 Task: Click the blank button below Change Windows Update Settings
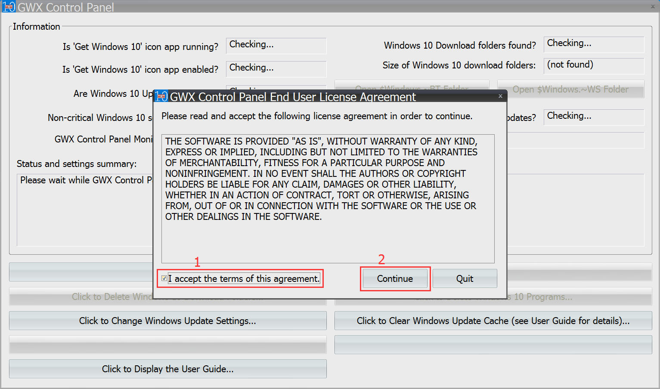[168, 345]
